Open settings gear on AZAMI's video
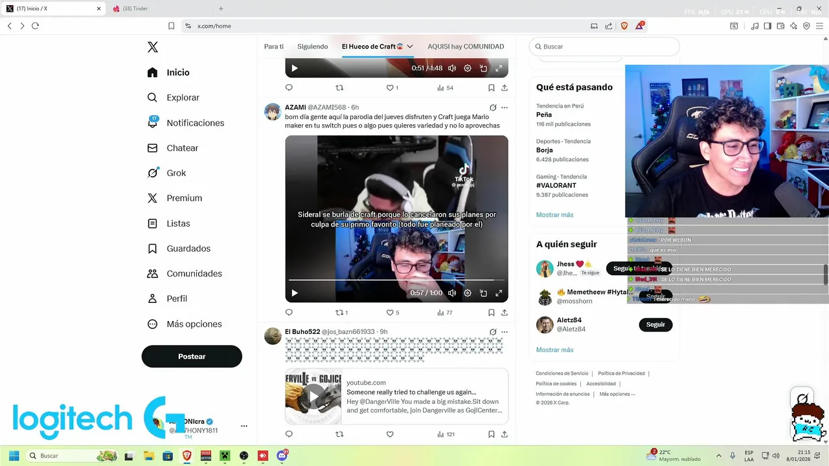The image size is (829, 466). pos(468,293)
